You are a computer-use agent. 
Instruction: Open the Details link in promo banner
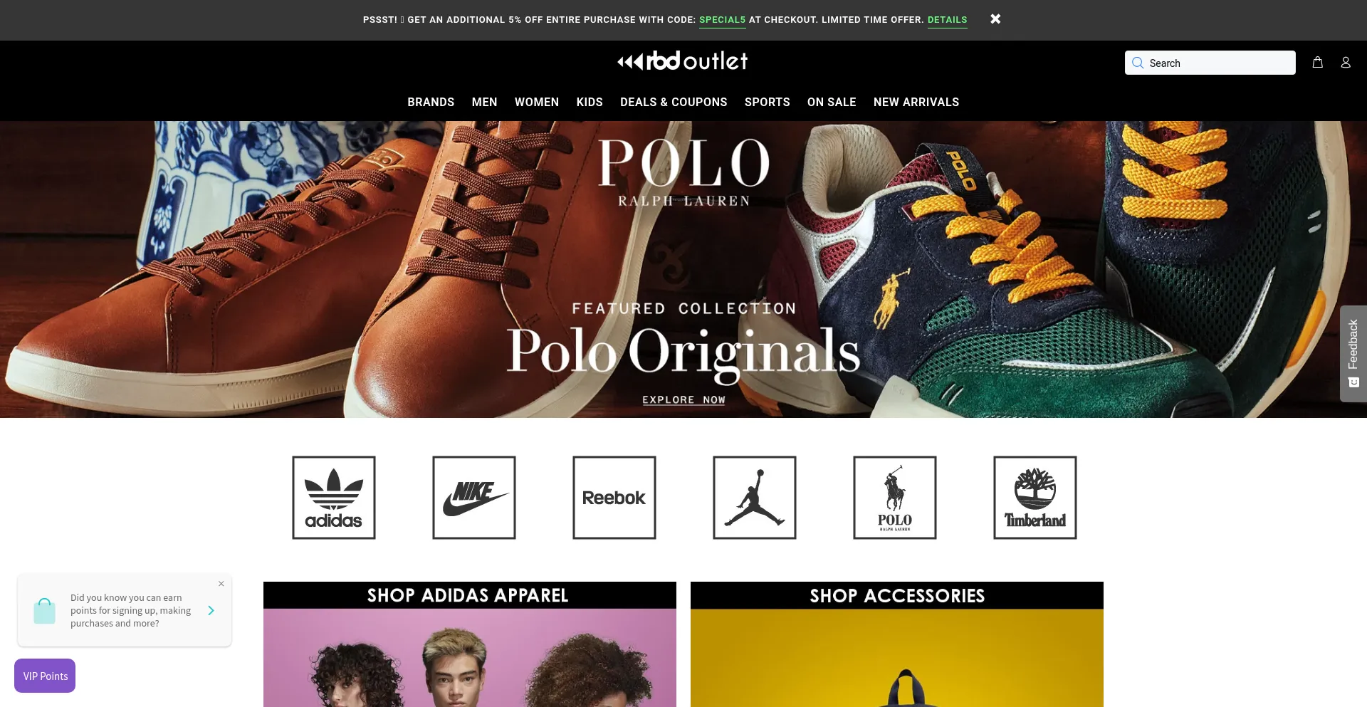pyautogui.click(x=947, y=20)
